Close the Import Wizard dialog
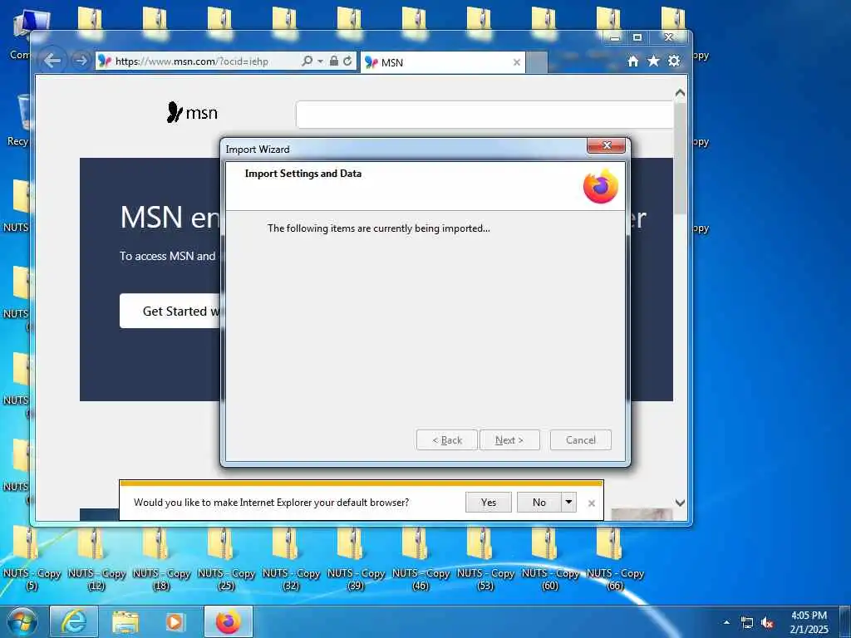 (606, 145)
